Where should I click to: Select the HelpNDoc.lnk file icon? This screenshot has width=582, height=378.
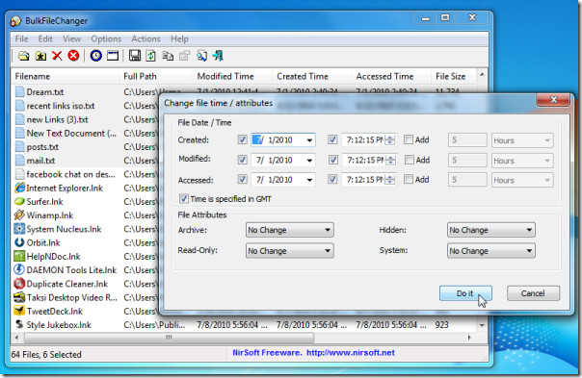tap(19, 257)
